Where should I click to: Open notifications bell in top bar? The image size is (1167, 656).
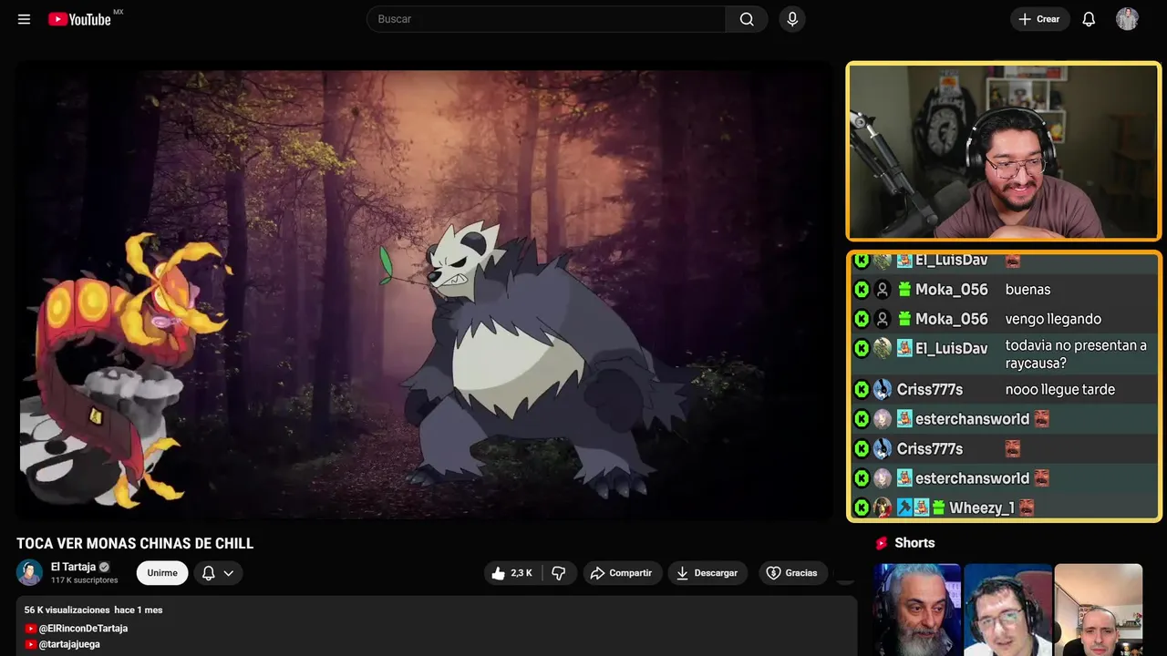click(x=1089, y=19)
